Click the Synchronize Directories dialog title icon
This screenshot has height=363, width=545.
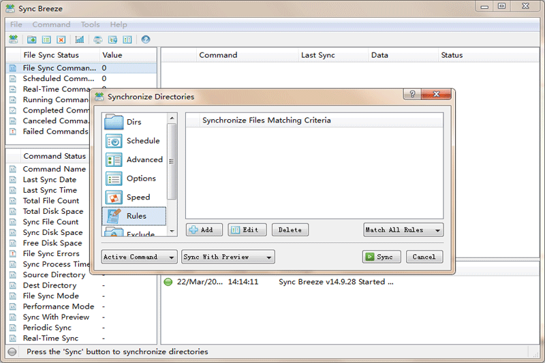coord(99,97)
